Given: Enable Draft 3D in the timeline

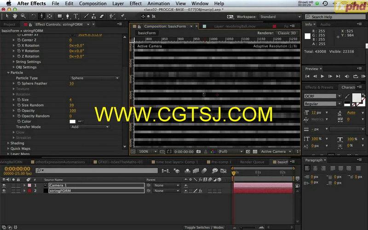Looking at the screenshot, I should pyautogui.click(x=177, y=171).
